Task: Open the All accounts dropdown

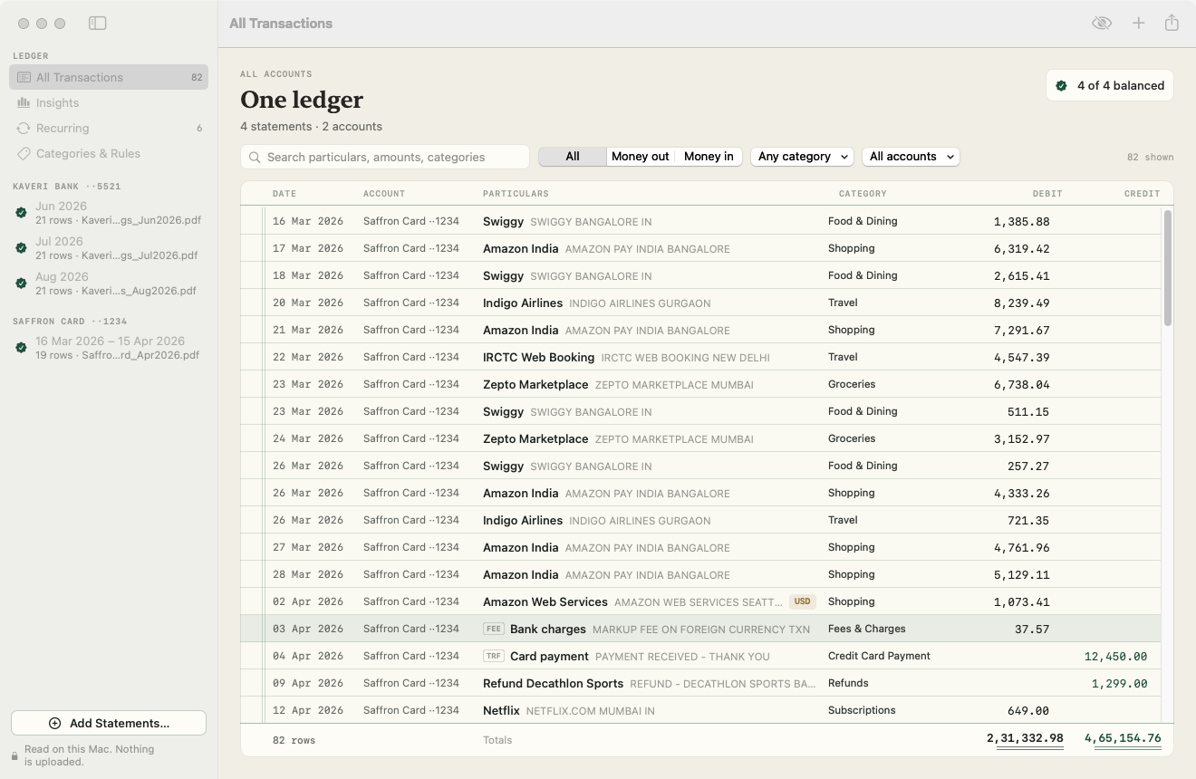Action: [911, 157]
